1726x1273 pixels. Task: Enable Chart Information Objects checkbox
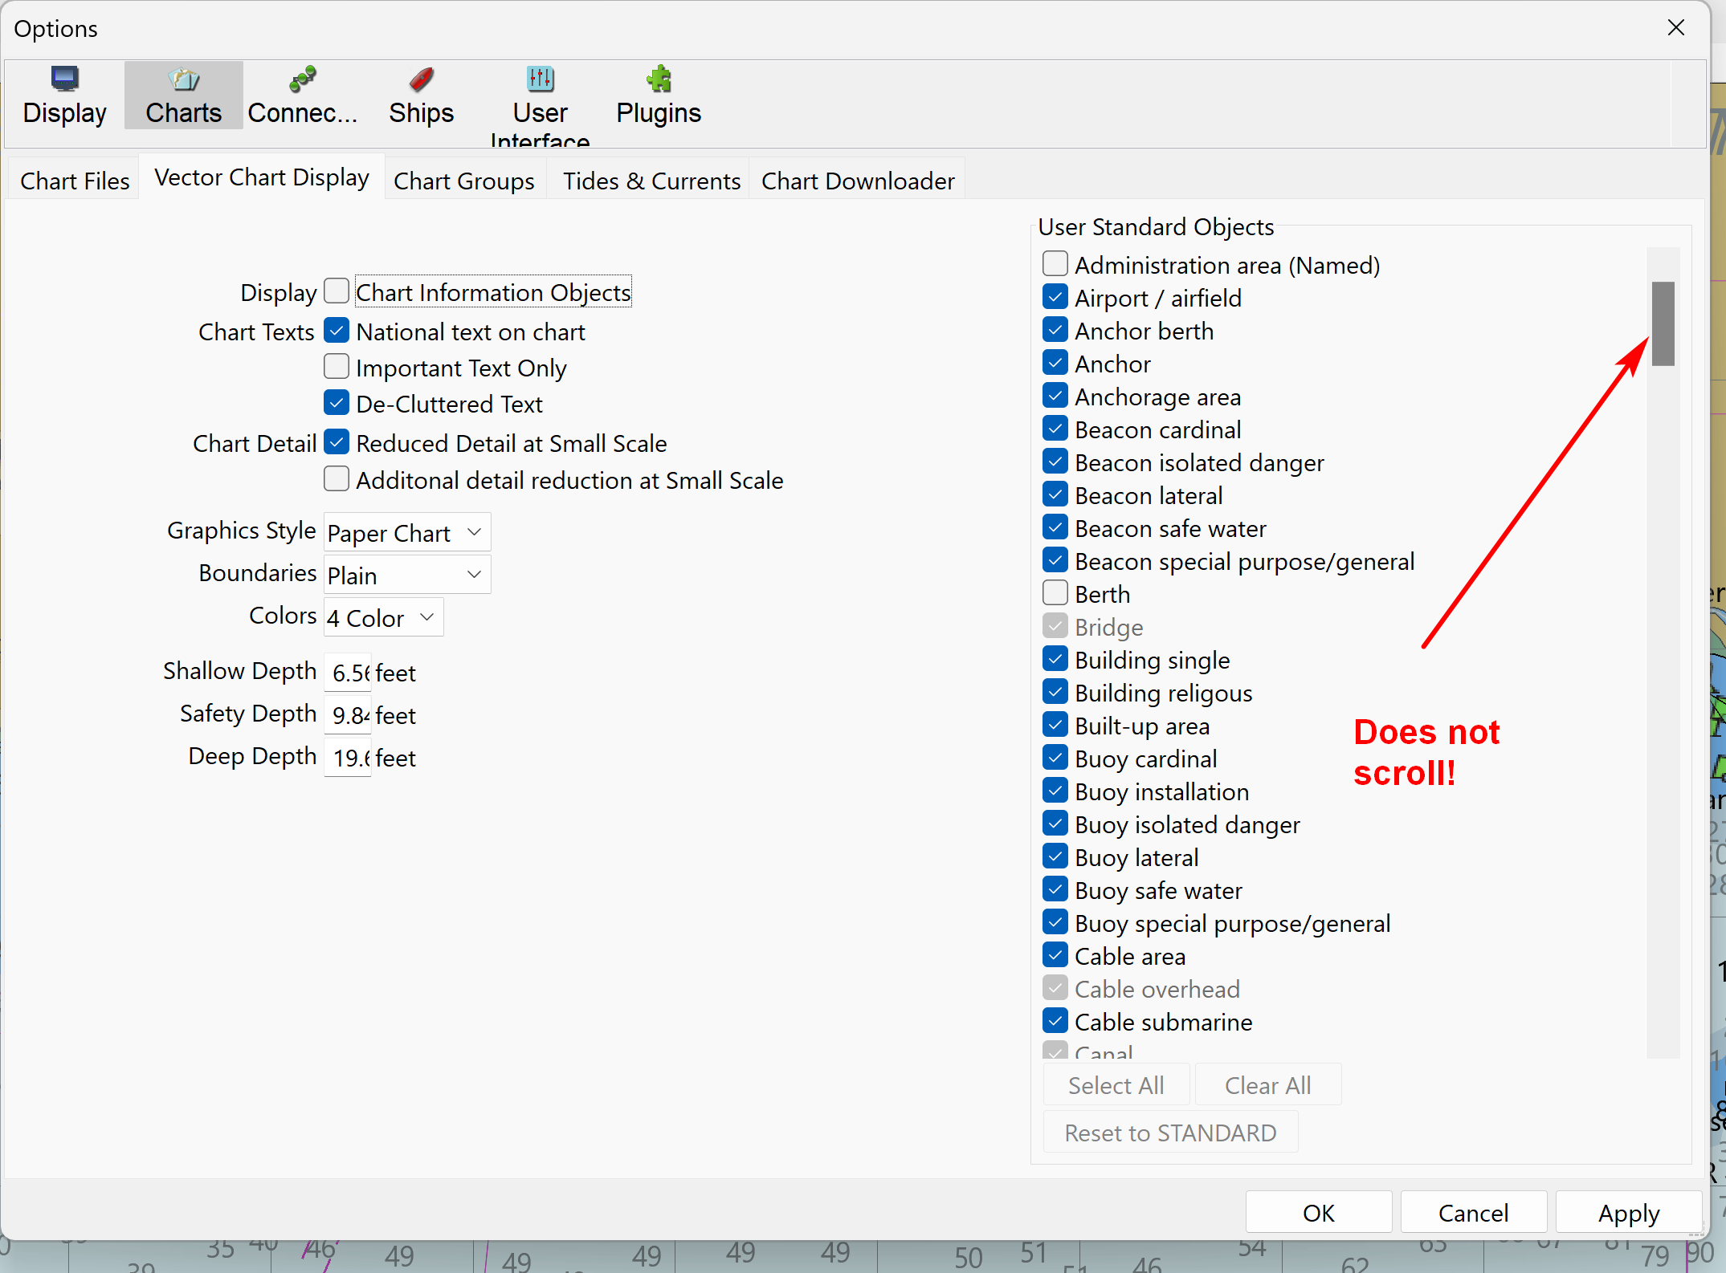(x=337, y=291)
